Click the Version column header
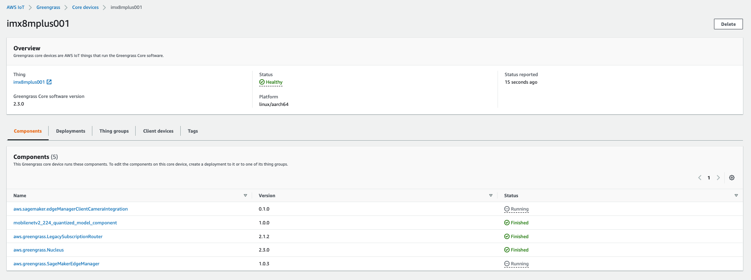The height and width of the screenshot is (280, 751). point(267,195)
